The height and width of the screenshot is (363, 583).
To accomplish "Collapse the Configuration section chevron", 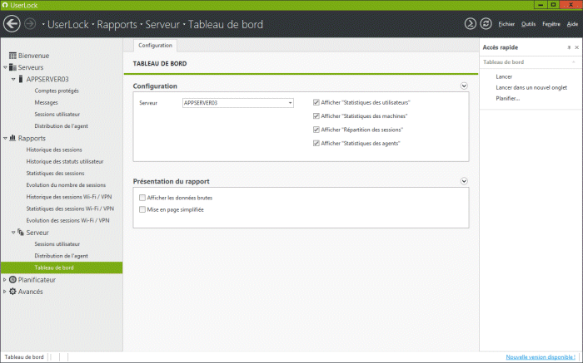I will [464, 86].
